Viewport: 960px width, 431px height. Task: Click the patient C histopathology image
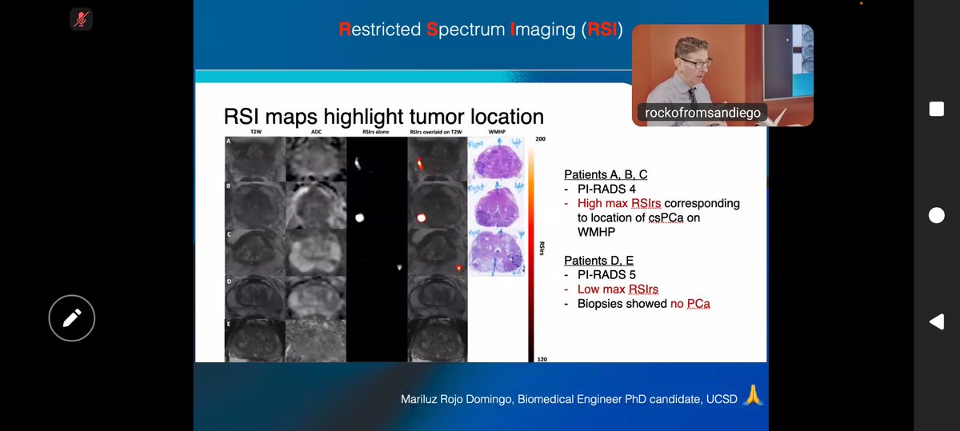point(498,252)
